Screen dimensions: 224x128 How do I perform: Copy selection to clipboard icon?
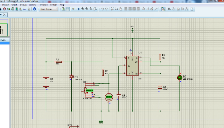pos(116,9)
